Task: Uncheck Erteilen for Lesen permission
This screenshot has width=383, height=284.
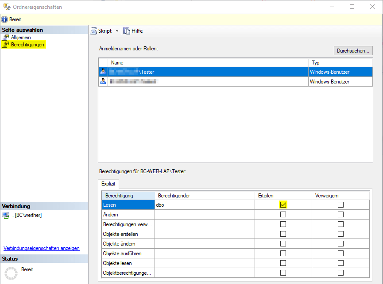Action: (x=283, y=205)
